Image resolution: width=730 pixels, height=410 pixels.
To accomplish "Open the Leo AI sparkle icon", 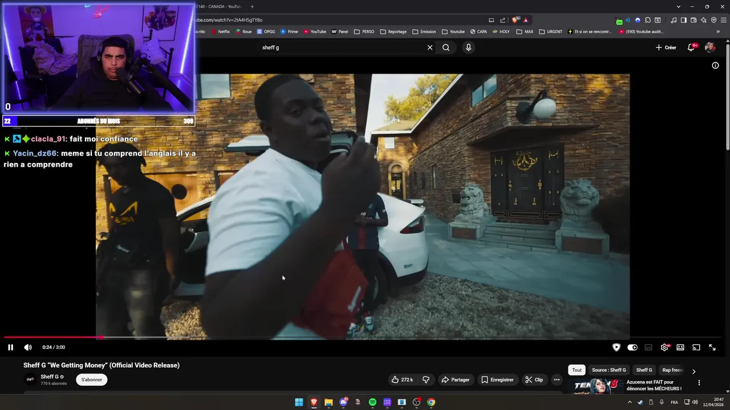I will pos(704,20).
